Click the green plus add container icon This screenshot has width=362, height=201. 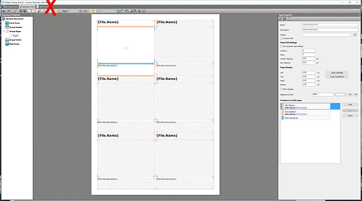tap(119, 11)
